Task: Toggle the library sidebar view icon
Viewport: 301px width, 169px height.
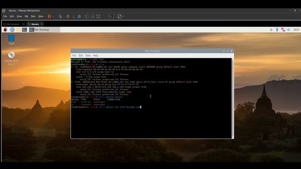Action: (x=87, y=16)
